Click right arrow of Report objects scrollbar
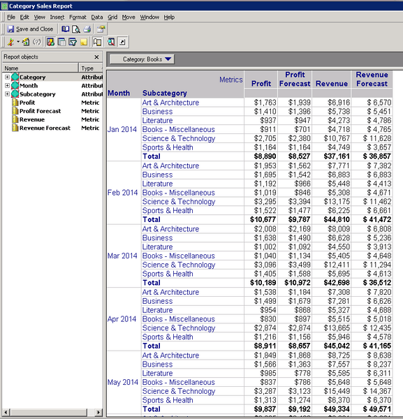Screen dimensions: 403x419 pos(99,412)
